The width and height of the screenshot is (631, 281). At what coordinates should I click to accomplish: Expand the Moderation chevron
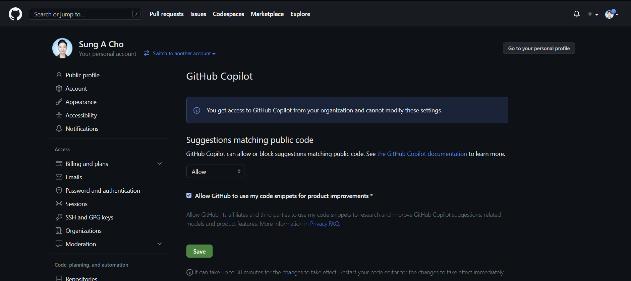pos(160,244)
